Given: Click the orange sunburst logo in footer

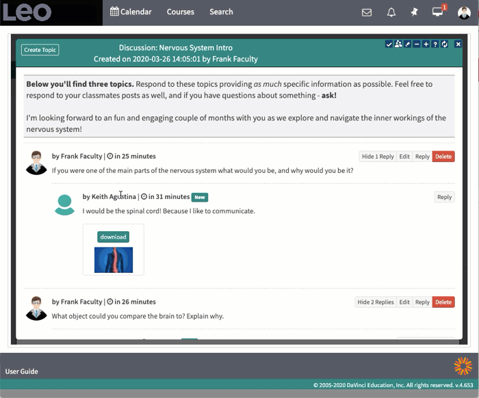Looking at the screenshot, I should click(463, 366).
